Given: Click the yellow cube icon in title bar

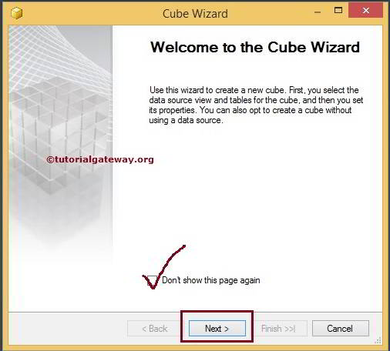Looking at the screenshot, I should click(17, 13).
